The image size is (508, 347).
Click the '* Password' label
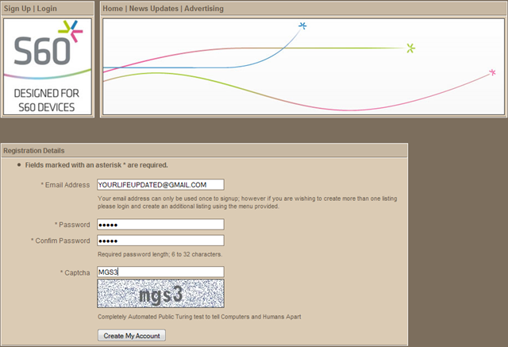pyautogui.click(x=72, y=225)
